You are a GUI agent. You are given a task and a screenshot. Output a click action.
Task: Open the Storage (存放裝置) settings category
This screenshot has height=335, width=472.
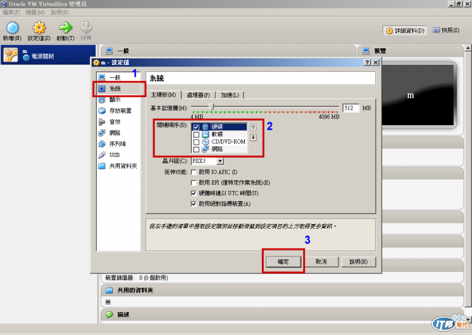click(x=119, y=111)
